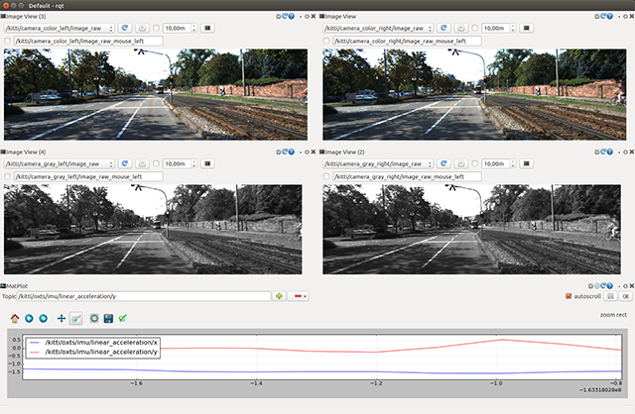Screen dimensions: 635x414
Task: Open the red minus remove-topic dropdown
Action: pyautogui.click(x=300, y=296)
